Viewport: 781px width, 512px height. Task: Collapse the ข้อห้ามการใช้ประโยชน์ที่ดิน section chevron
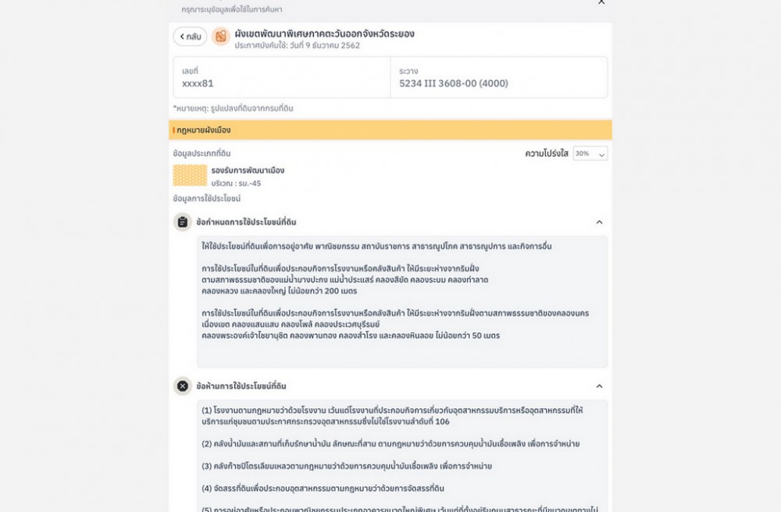599,386
